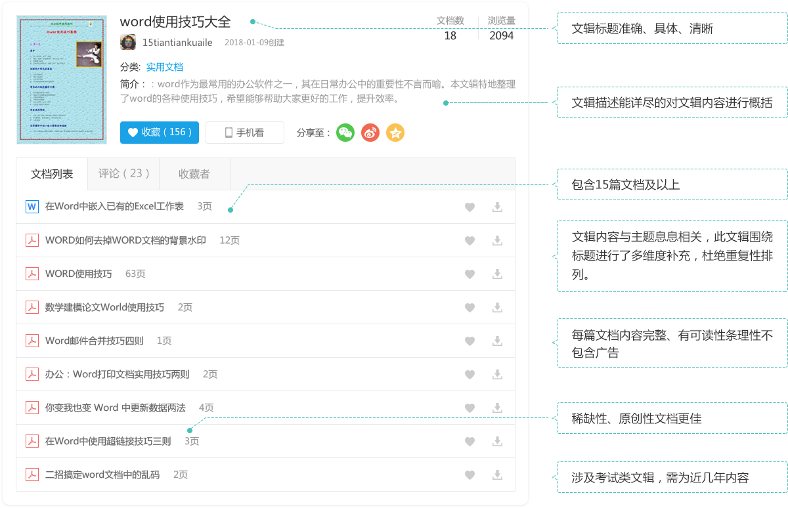This screenshot has width=788, height=508.
Task: Click the 浏览量 count of 2094
Action: click(502, 35)
